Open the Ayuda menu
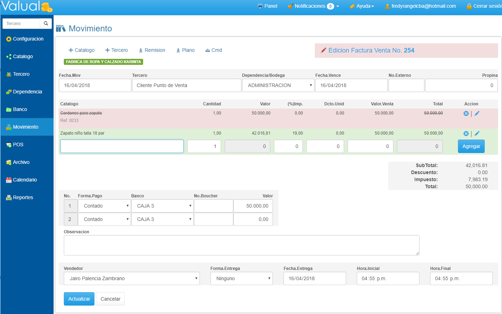Image resolution: width=502 pixels, height=314 pixels. click(x=362, y=6)
